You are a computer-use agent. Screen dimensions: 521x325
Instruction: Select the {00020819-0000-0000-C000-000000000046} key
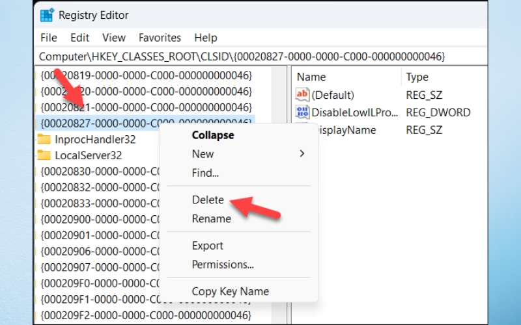tap(146, 75)
